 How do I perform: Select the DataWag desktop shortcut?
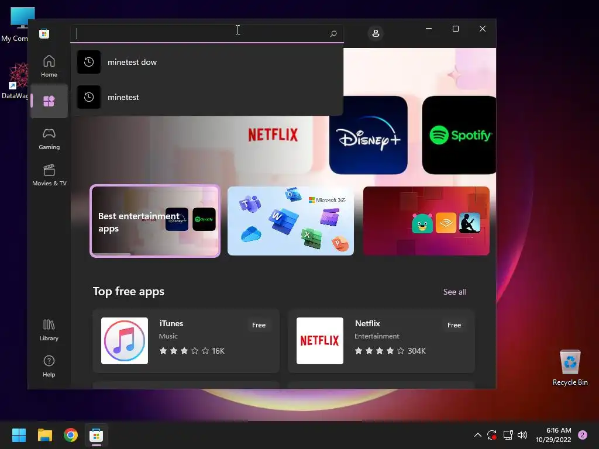pos(15,81)
